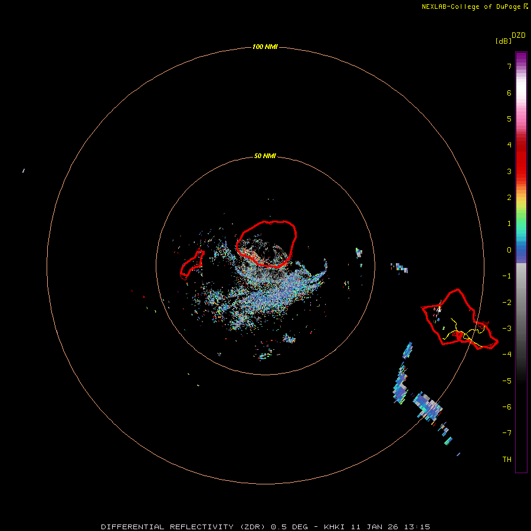Click the 100 NMI range ring label
Viewport: 531px width, 531px height.
click(265, 47)
